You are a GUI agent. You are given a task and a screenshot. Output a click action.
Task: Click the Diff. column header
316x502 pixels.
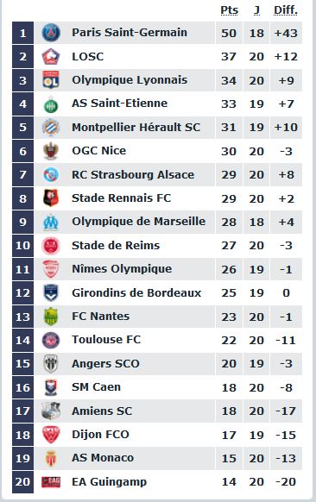(286, 10)
